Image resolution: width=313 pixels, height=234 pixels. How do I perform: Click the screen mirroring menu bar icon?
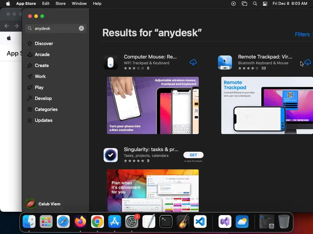click(x=244, y=4)
